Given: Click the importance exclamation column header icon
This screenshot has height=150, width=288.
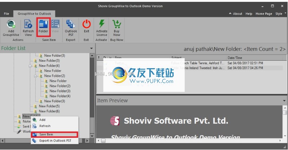Looking at the screenshot, I should (x=99, y=58).
